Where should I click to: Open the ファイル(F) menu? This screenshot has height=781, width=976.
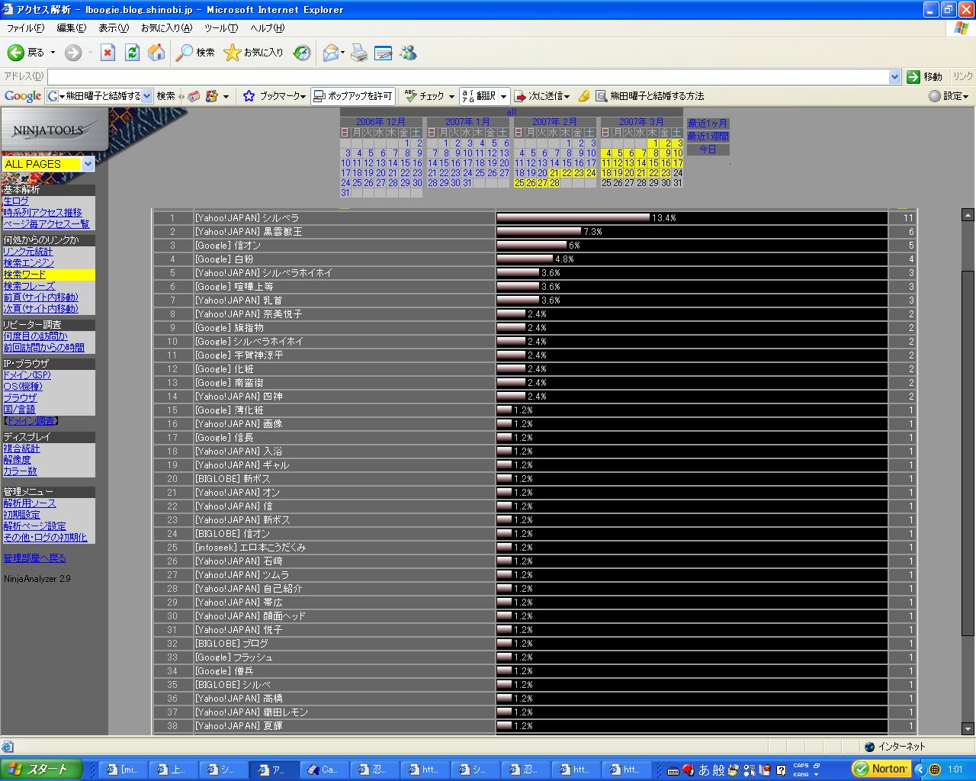click(25, 28)
